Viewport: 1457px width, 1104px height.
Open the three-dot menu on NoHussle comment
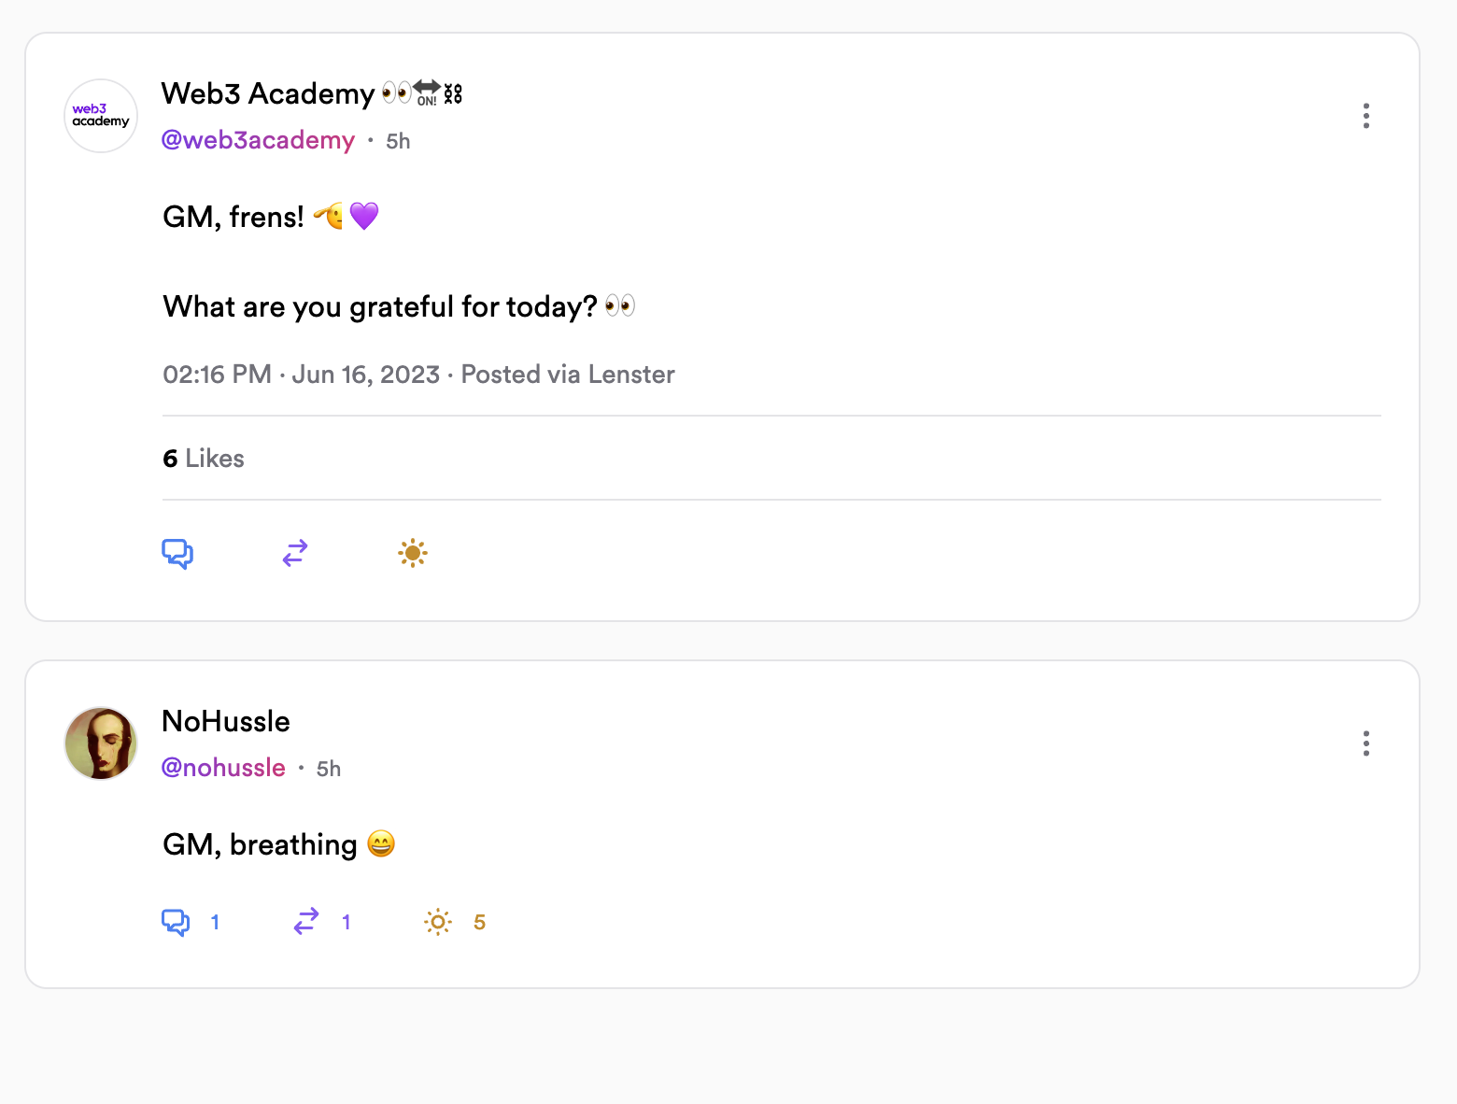pyautogui.click(x=1366, y=743)
